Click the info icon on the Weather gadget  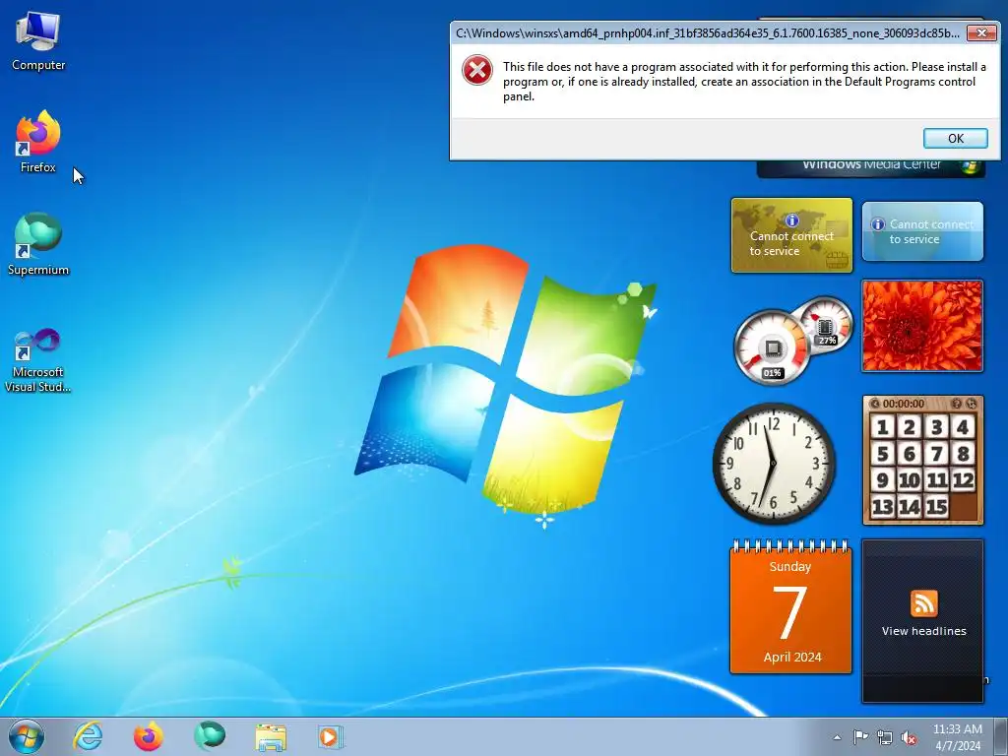pos(877,224)
